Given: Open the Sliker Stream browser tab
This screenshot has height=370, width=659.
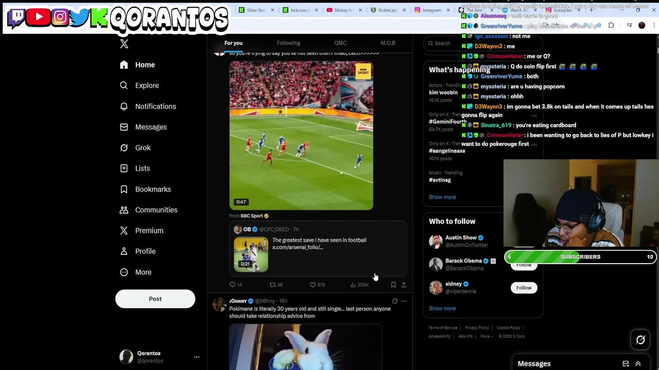Looking at the screenshot, I should 255,10.
